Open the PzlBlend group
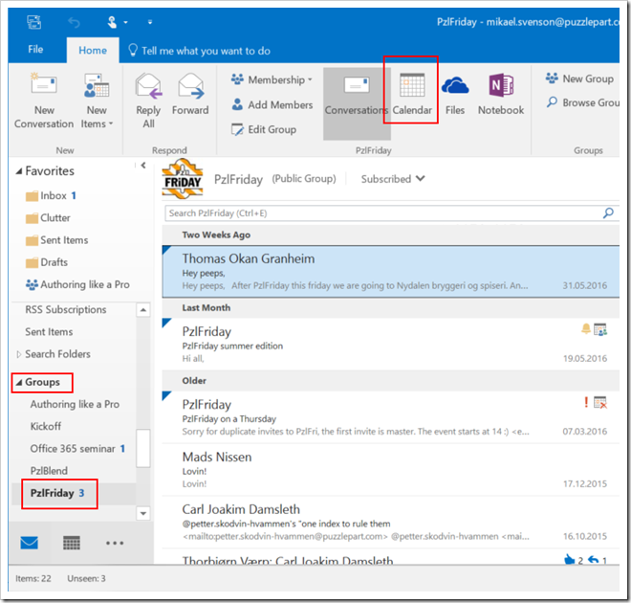Image resolution: width=631 pixels, height=603 pixels. tap(49, 471)
